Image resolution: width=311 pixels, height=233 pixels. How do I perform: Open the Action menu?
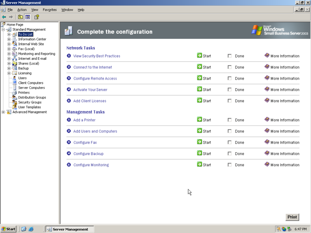[21, 9]
